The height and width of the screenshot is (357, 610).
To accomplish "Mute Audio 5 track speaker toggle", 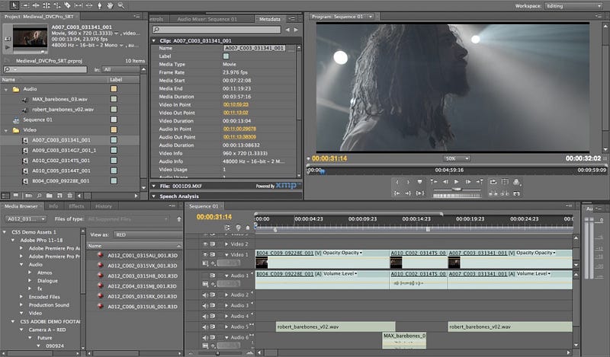I will [205, 327].
